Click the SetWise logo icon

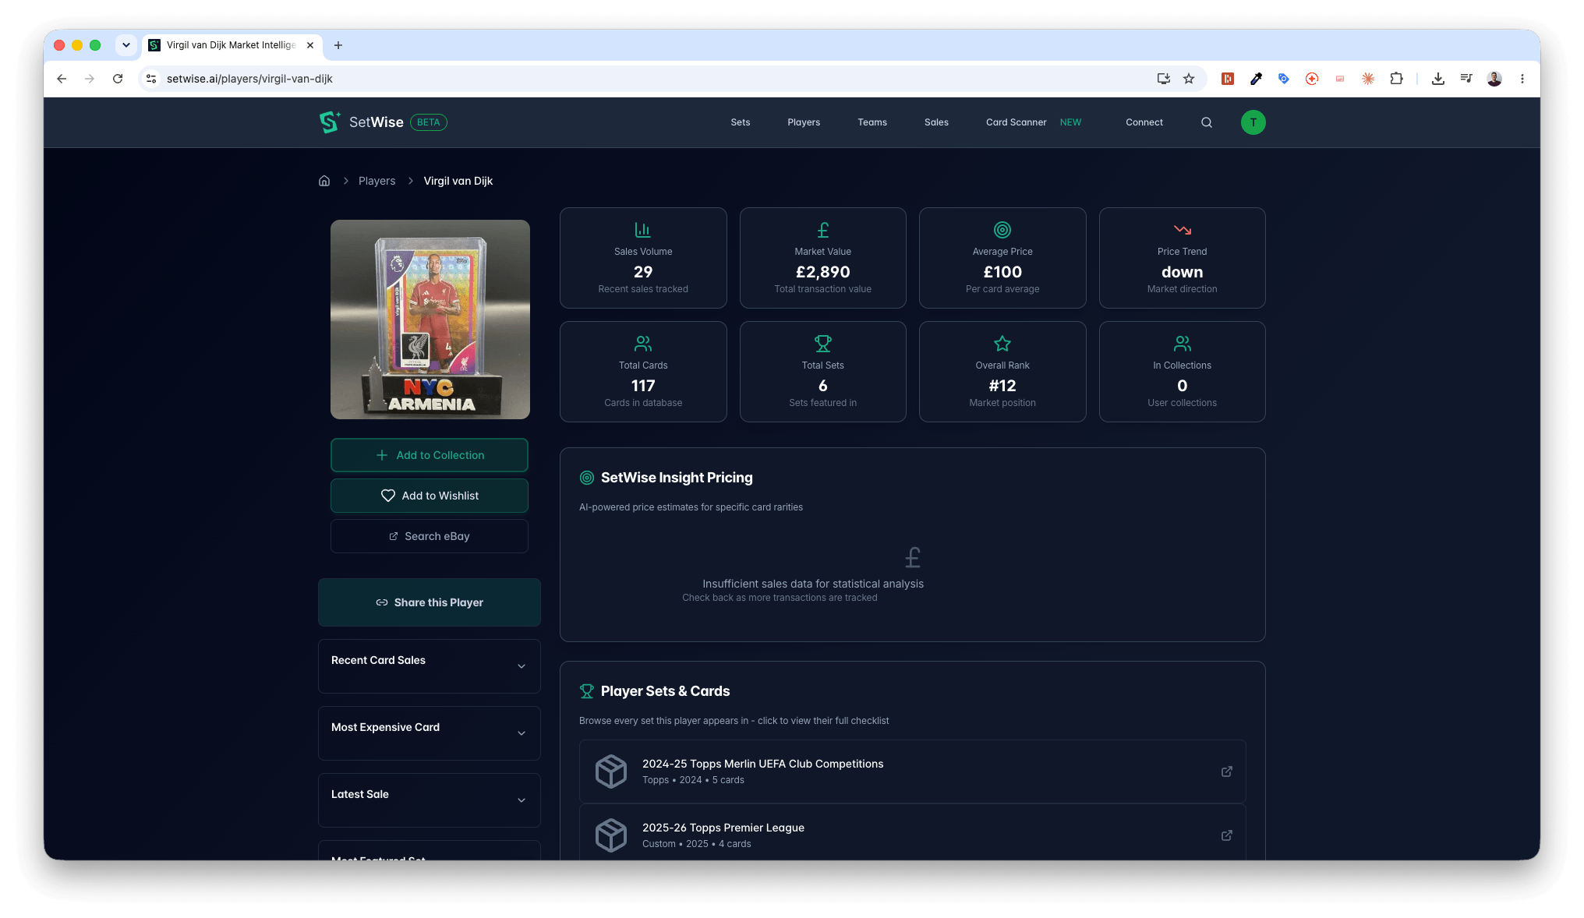click(x=330, y=122)
